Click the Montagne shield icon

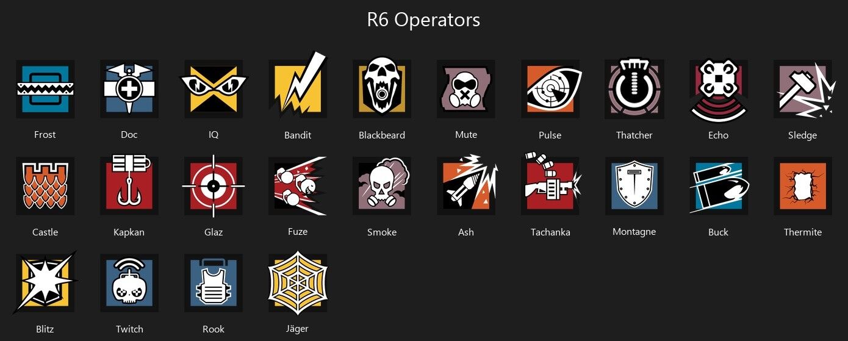pyautogui.click(x=634, y=186)
